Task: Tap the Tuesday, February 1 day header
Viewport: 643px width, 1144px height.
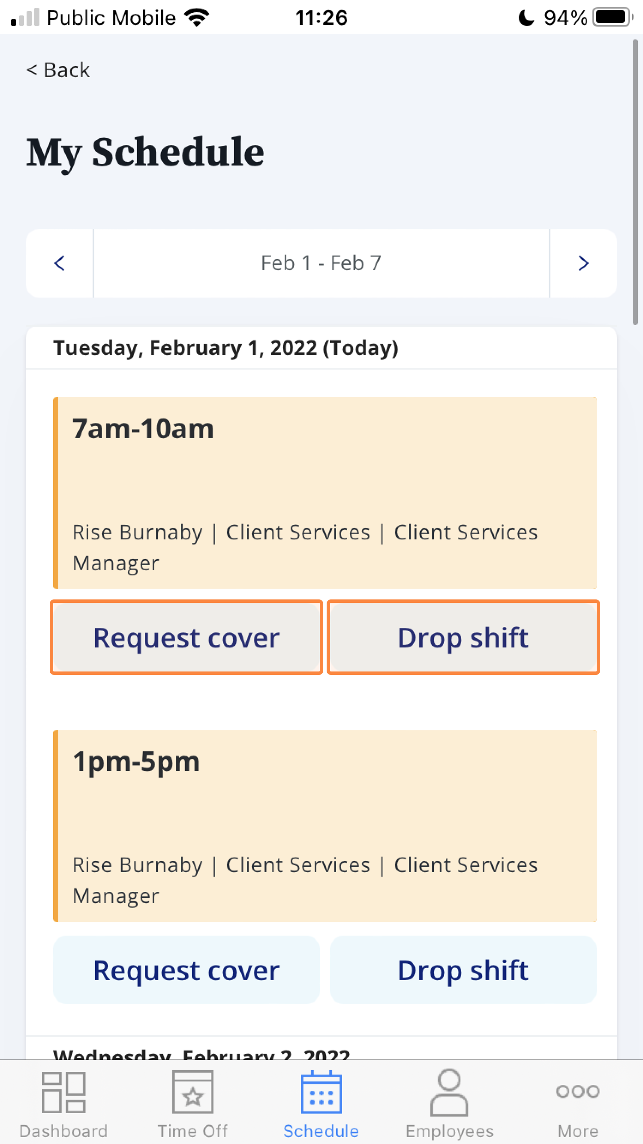Action: coord(225,348)
